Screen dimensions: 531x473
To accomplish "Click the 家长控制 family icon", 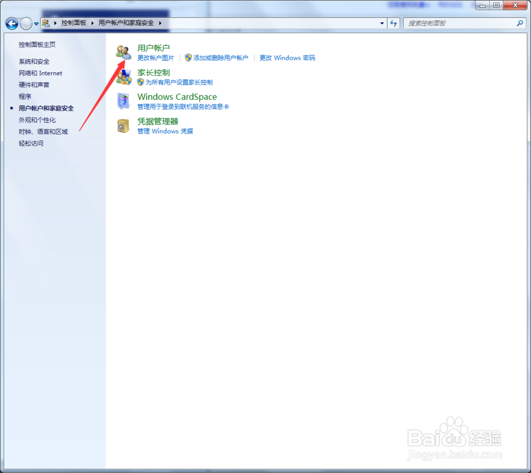I will pyautogui.click(x=124, y=76).
